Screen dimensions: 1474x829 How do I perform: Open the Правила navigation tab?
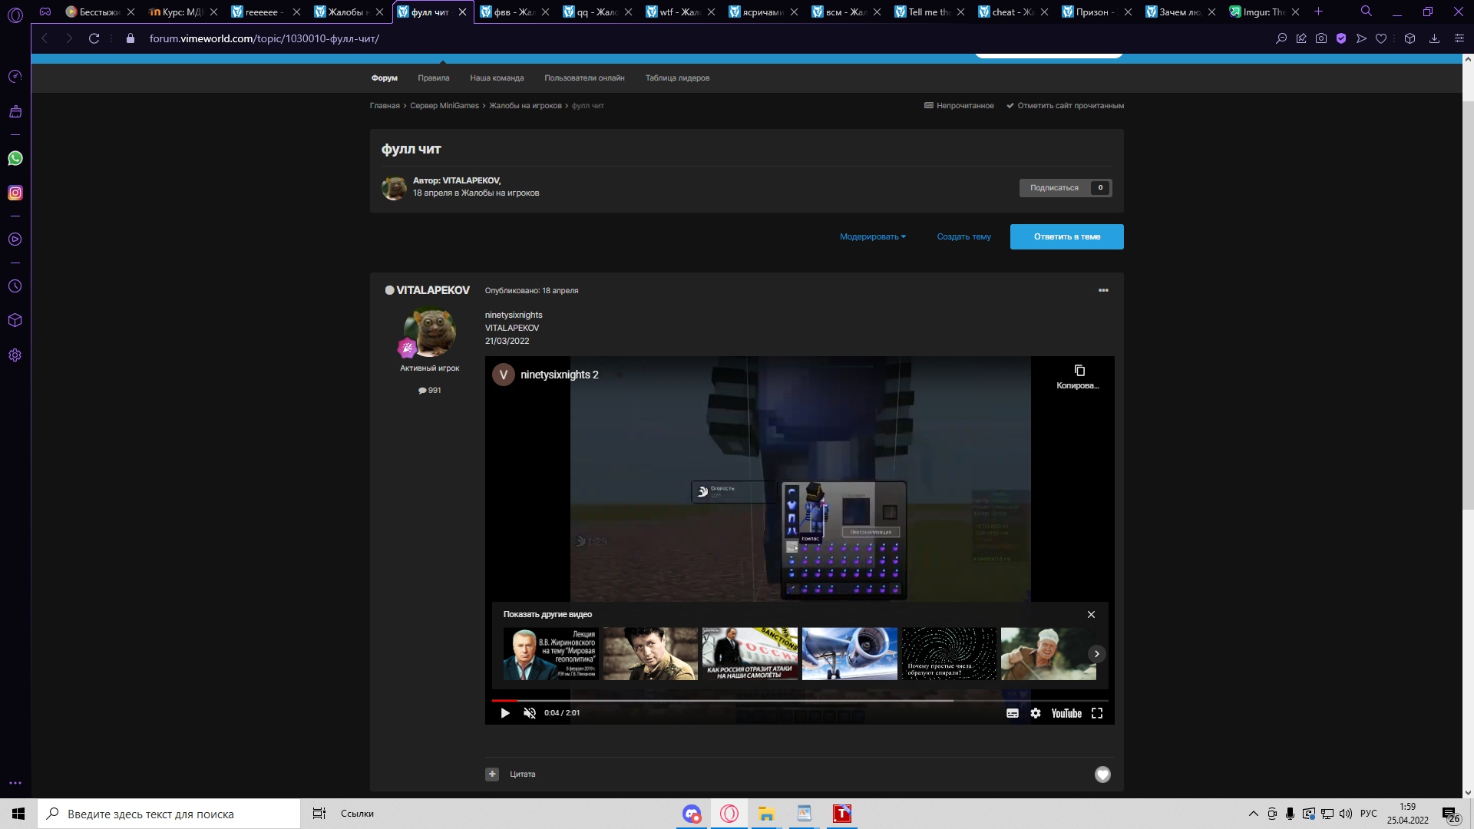[x=434, y=78]
